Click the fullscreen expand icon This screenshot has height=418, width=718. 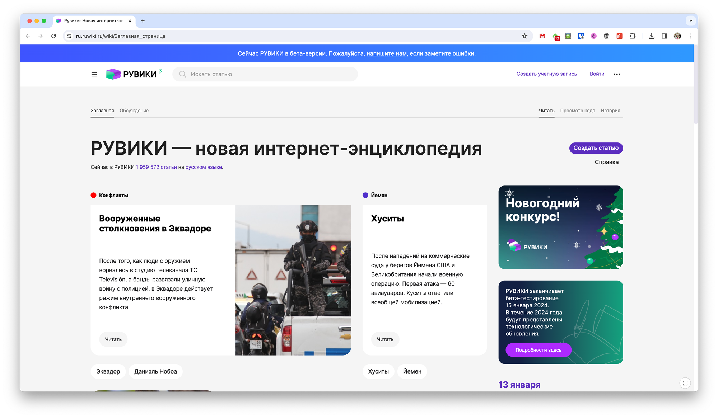point(685,383)
